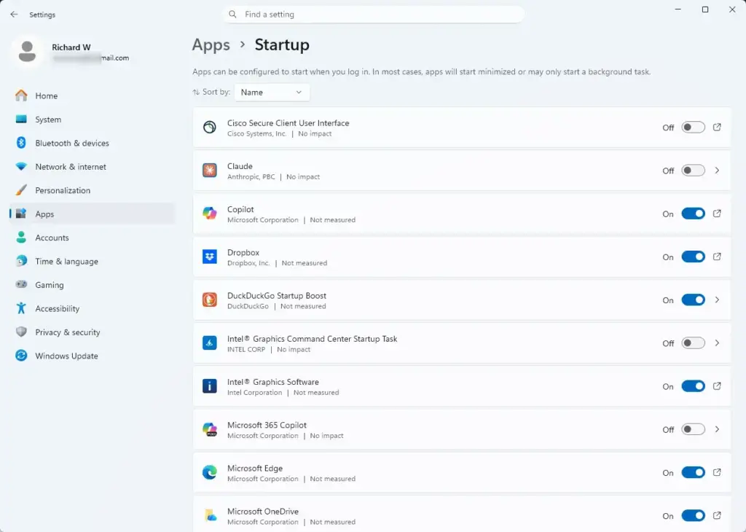Viewport: 746px width, 532px height.
Task: Select the Apps sidebar item
Action: 92,214
